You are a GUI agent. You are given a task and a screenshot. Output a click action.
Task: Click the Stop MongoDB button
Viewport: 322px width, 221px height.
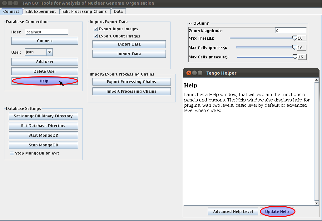[x=43, y=145]
